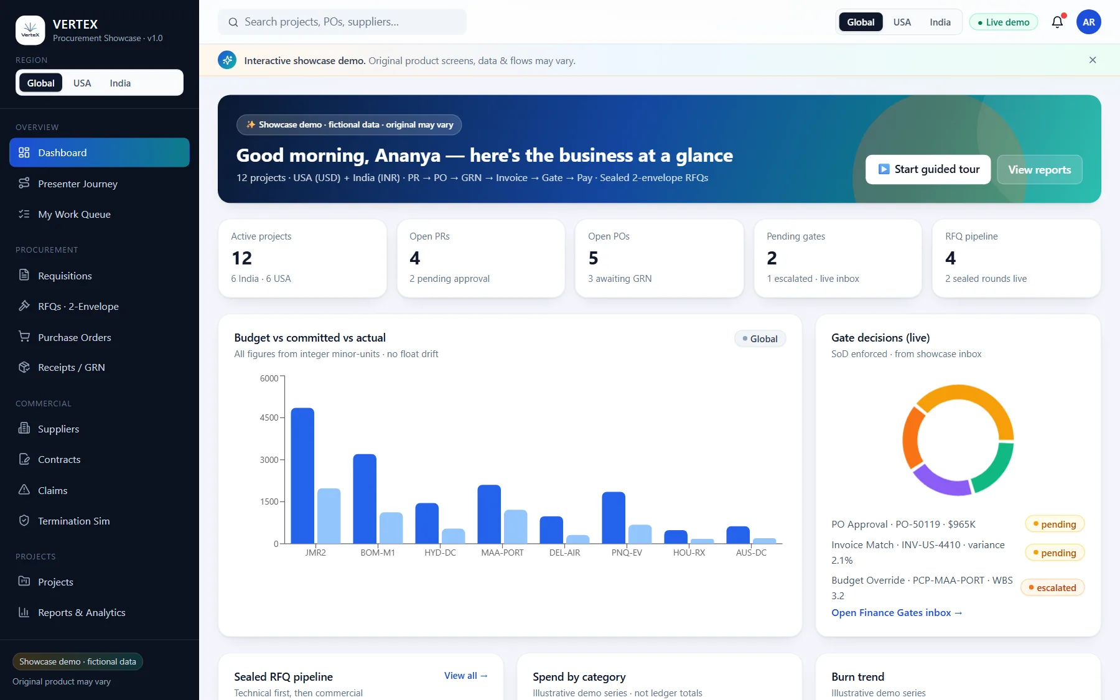Open the notifications bell
Image resolution: width=1120 pixels, height=700 pixels.
pyautogui.click(x=1057, y=22)
